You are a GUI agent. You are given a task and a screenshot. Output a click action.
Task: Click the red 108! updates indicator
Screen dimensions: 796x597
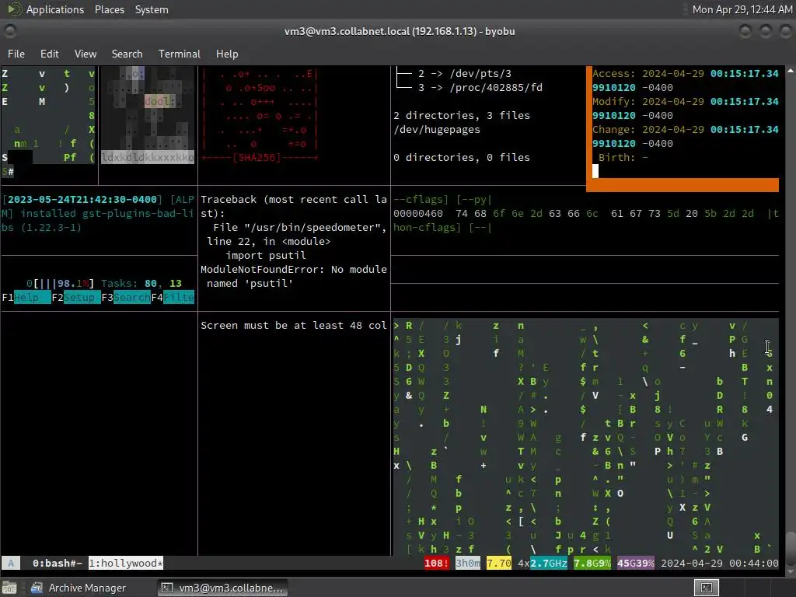(437, 563)
